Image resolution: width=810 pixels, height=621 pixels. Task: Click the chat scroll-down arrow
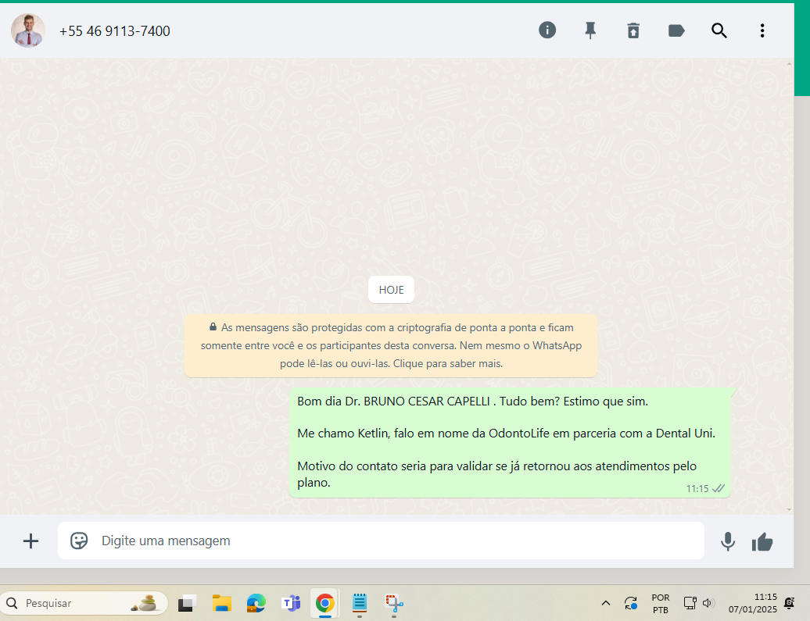789,509
